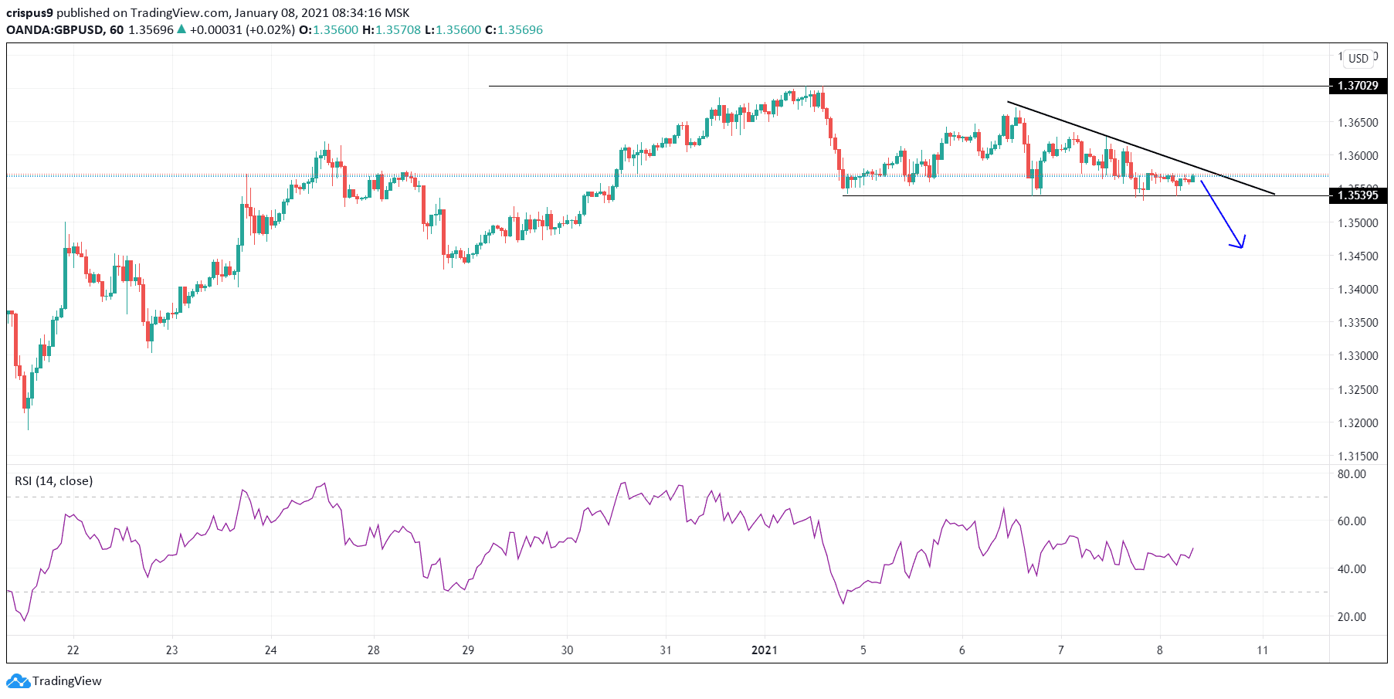The height and width of the screenshot is (699, 1394).
Task: Click the 11 date label on time axis
Action: point(1262,650)
